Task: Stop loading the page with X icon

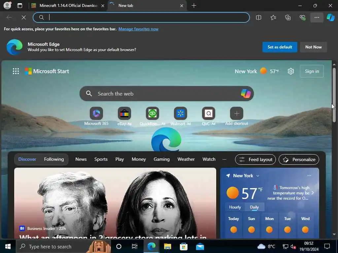Action: [x=24, y=17]
